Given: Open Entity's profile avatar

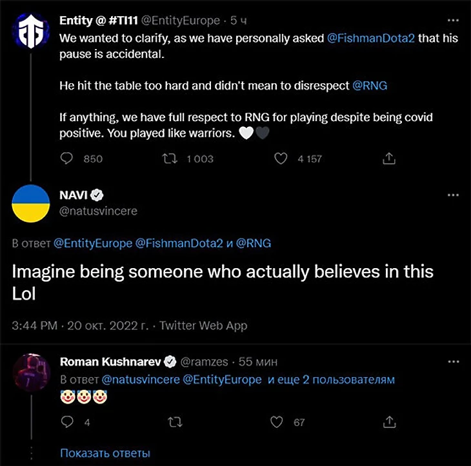Looking at the screenshot, I should coord(30,28).
